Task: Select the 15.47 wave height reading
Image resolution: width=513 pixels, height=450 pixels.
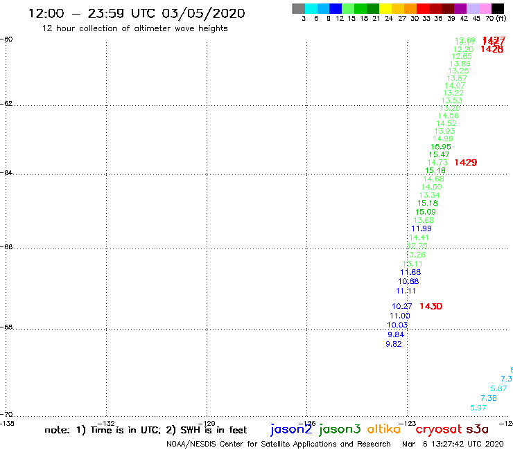Action: pos(439,154)
